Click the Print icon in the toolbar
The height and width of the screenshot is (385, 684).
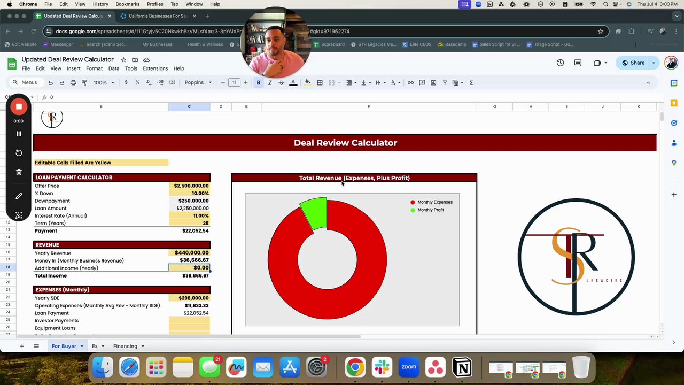point(73,82)
